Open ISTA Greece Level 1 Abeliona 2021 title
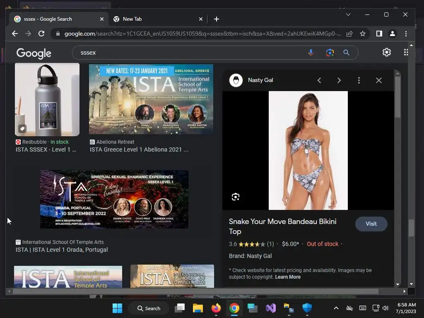 pos(139,149)
